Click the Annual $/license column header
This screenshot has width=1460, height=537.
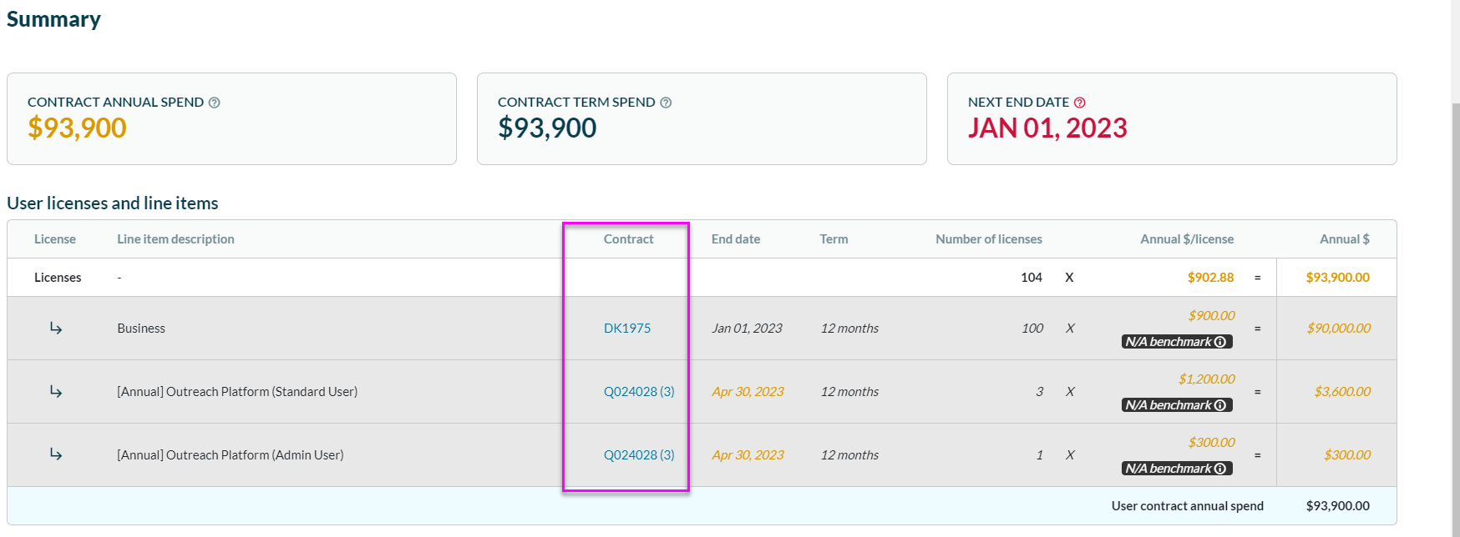point(1186,239)
